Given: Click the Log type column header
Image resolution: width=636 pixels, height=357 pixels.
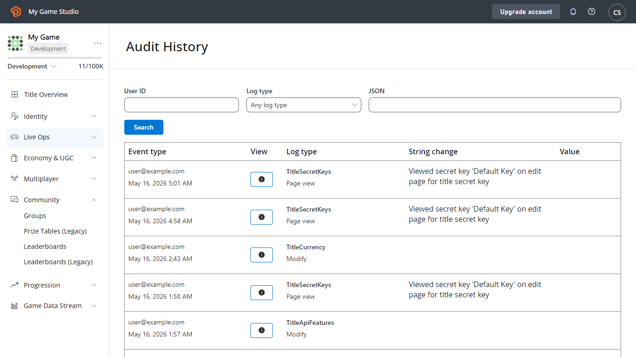Looking at the screenshot, I should point(302,151).
